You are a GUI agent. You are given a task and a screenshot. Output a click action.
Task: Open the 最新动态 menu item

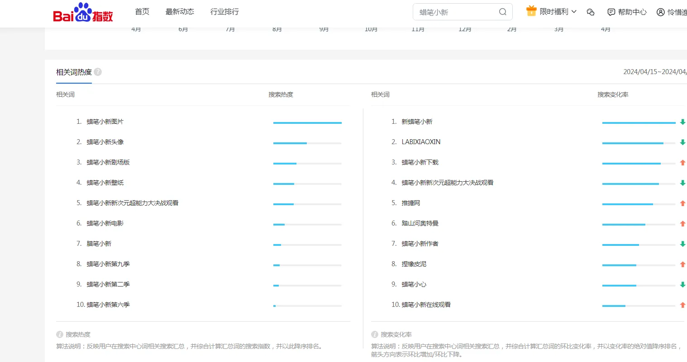[180, 12]
